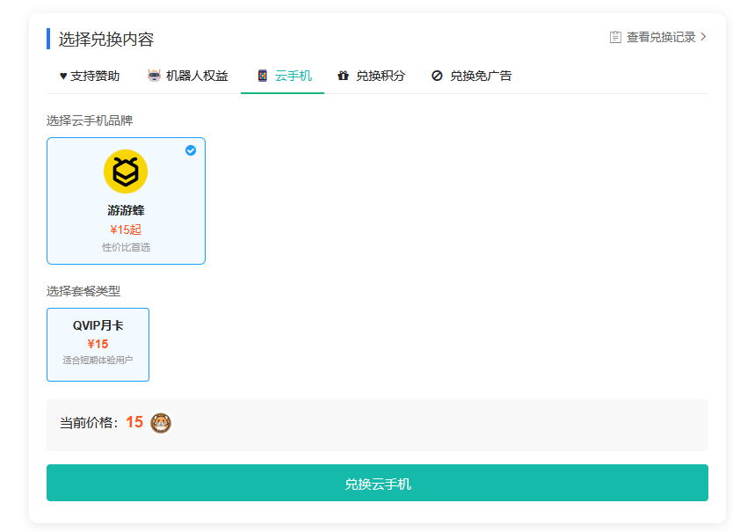Click the orange 15 current price value
The image size is (733, 532).
click(134, 422)
